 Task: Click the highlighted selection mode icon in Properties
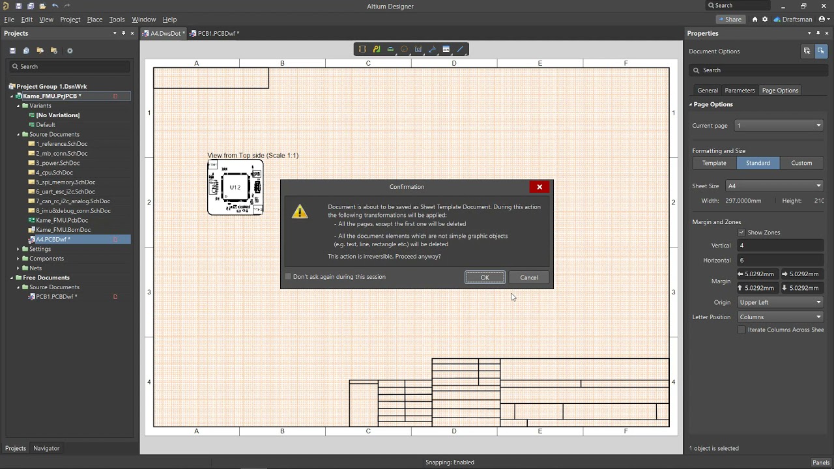point(821,51)
